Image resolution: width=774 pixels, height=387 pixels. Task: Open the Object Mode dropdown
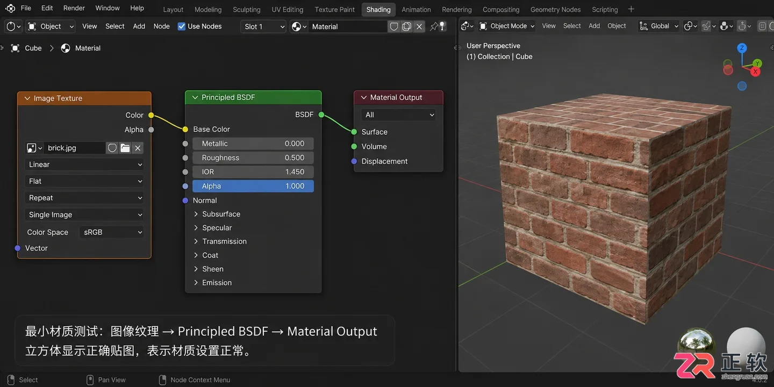507,26
